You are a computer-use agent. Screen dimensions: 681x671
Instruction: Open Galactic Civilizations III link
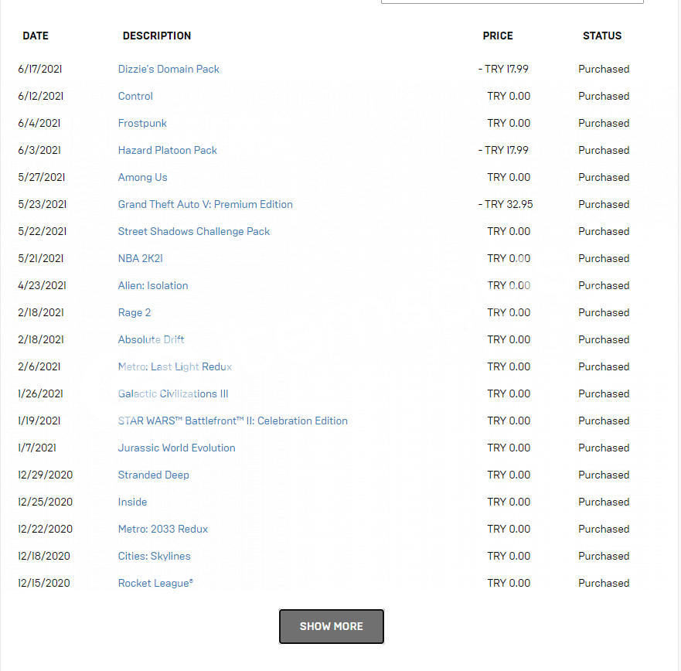pyautogui.click(x=173, y=393)
